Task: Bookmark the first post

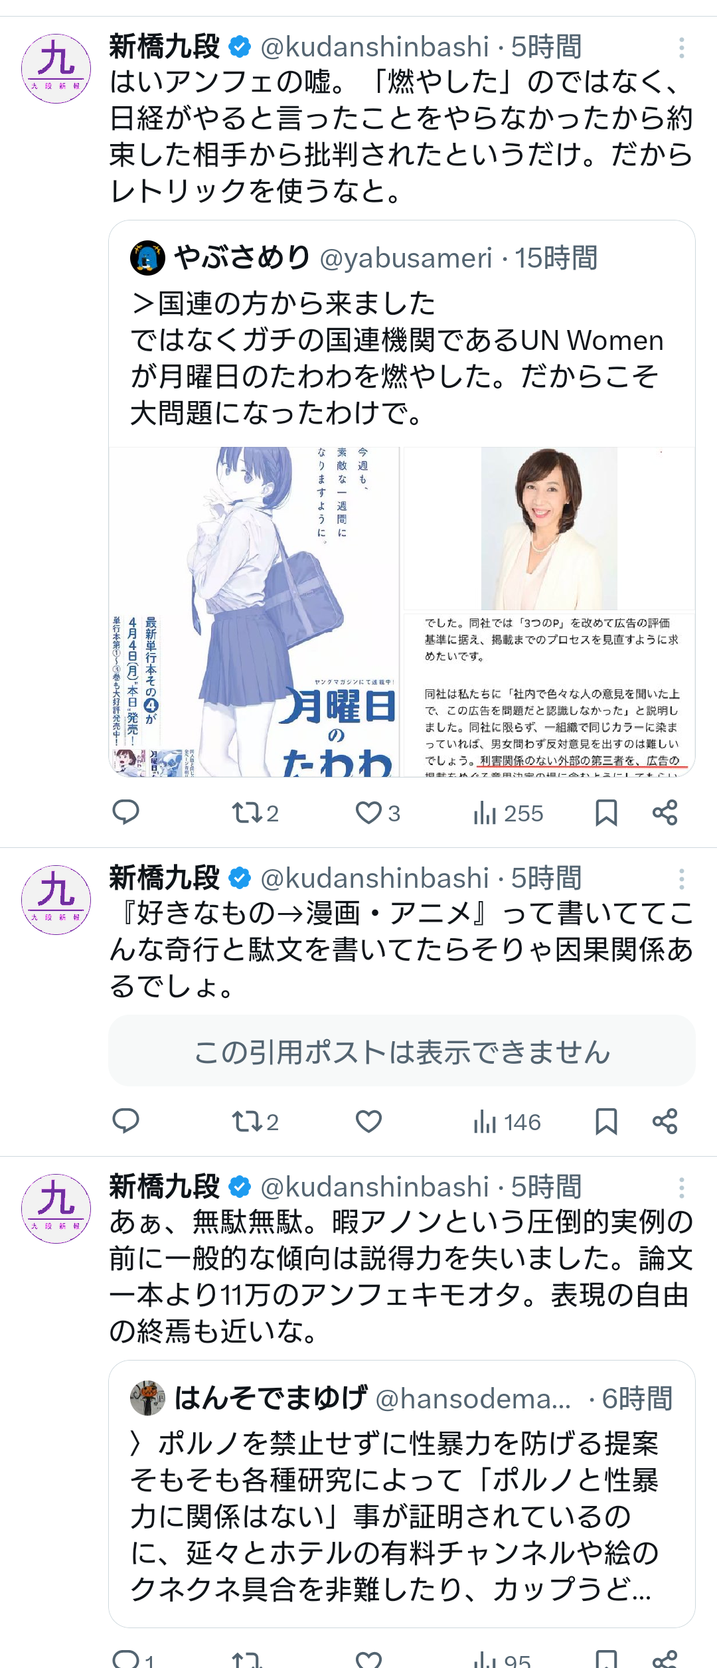Action: pyautogui.click(x=606, y=813)
